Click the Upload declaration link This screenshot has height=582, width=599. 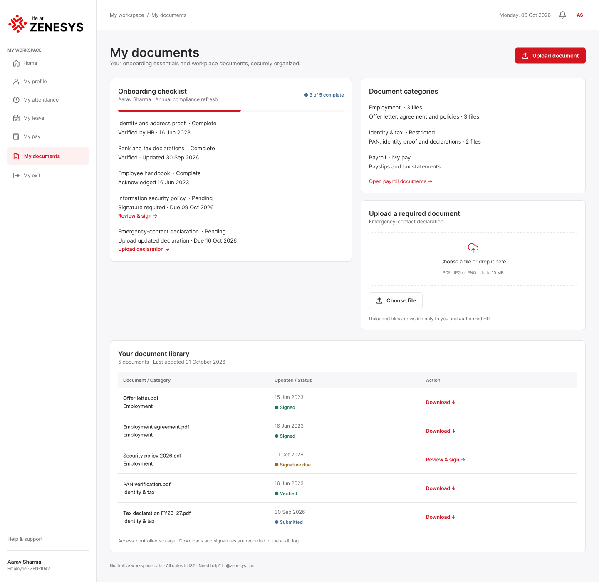tap(144, 249)
